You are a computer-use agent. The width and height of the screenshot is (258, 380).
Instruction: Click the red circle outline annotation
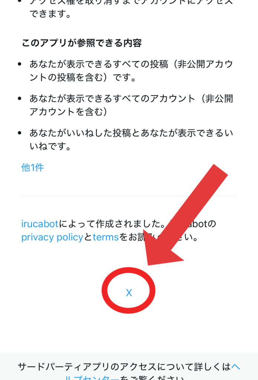coord(129,290)
